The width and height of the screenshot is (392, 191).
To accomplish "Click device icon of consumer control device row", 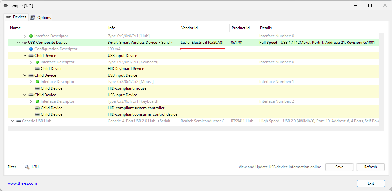I will [37, 114].
